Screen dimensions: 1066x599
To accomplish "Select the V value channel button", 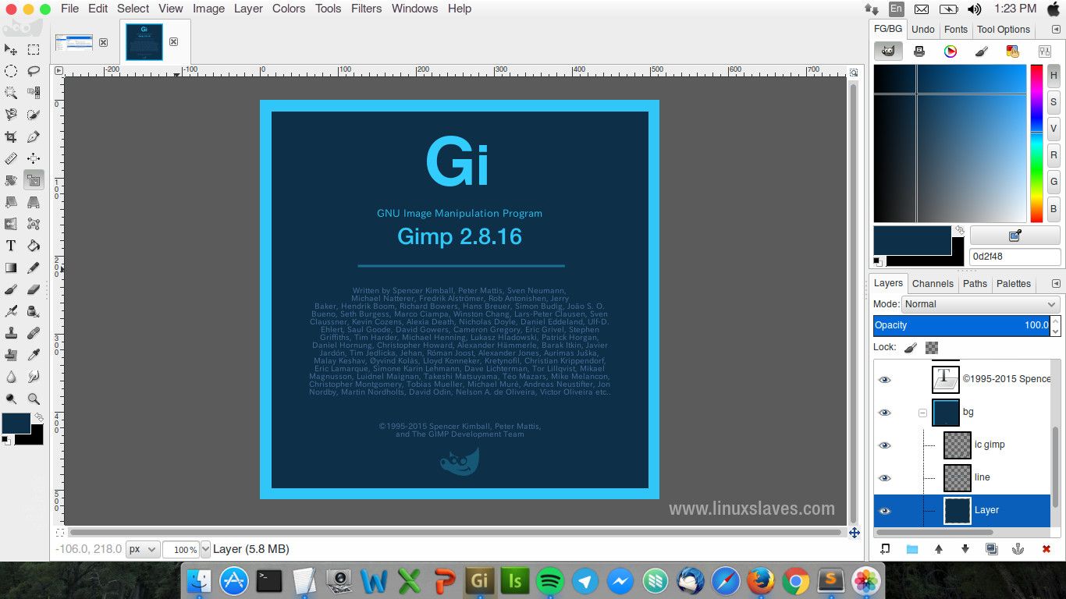I will [x=1054, y=129].
